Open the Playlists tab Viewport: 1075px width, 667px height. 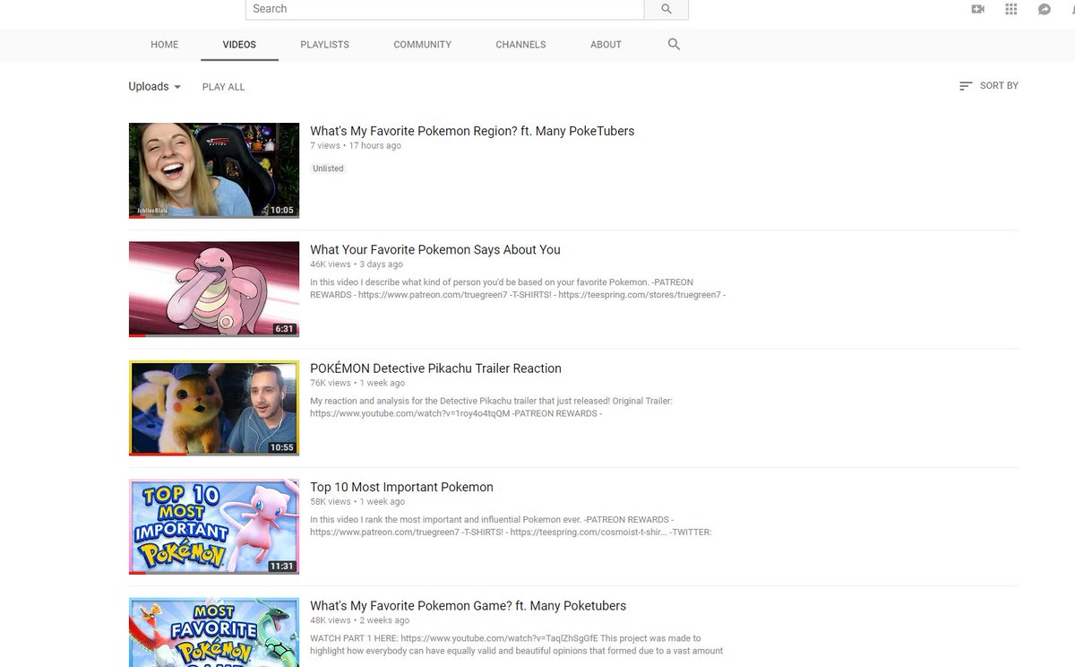325,45
